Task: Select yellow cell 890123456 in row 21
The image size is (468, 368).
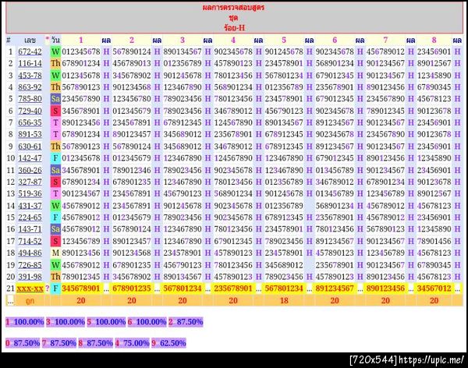Action: [x=385, y=288]
